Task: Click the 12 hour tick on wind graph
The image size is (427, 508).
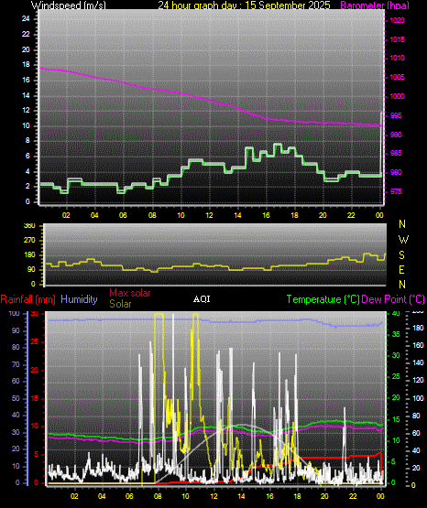Action: (x=209, y=215)
